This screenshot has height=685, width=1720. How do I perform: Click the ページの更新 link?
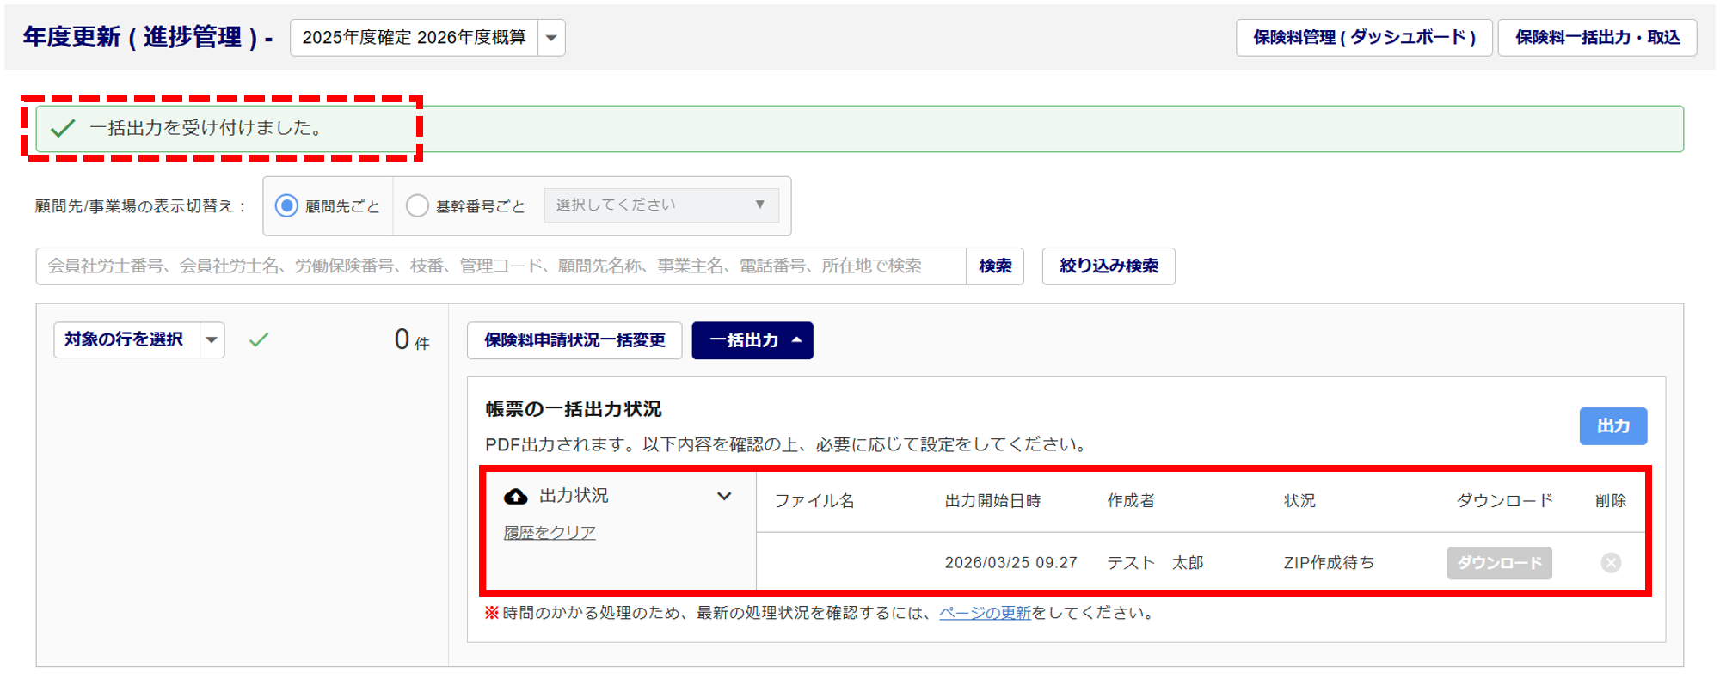[x=984, y=613]
